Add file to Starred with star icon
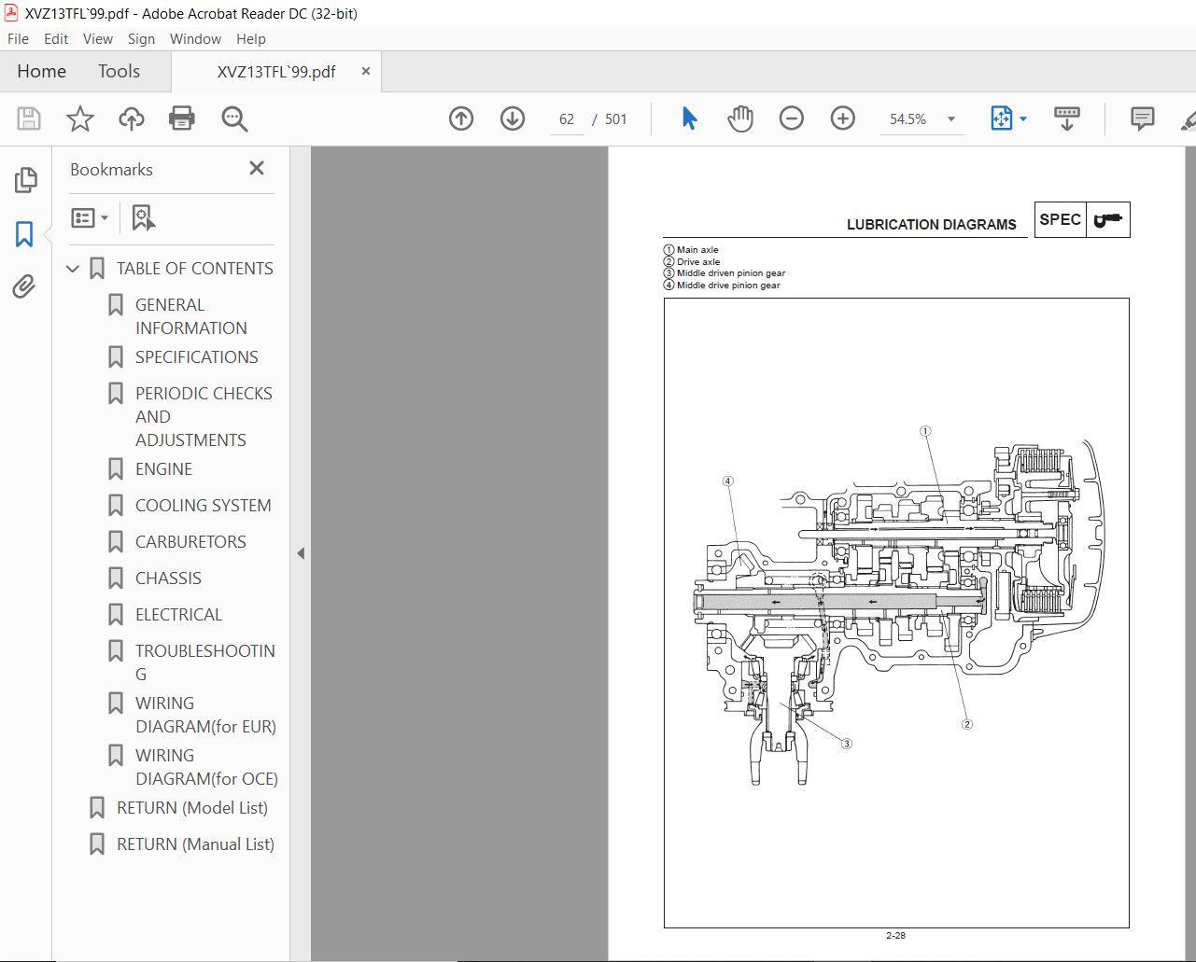 (80, 119)
